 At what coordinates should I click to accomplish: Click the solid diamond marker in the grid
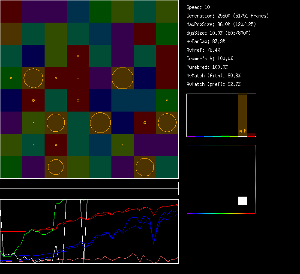click(78, 56)
